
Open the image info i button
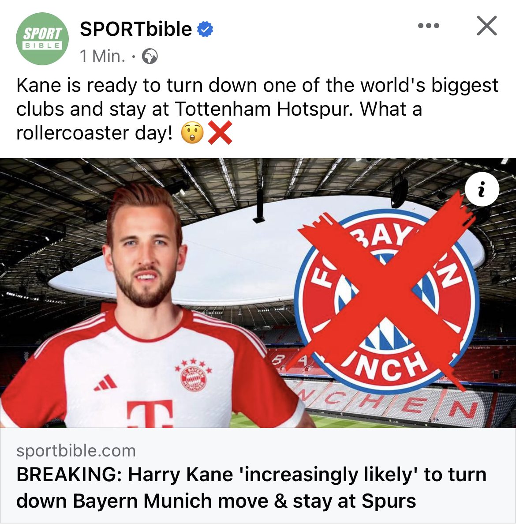482,189
